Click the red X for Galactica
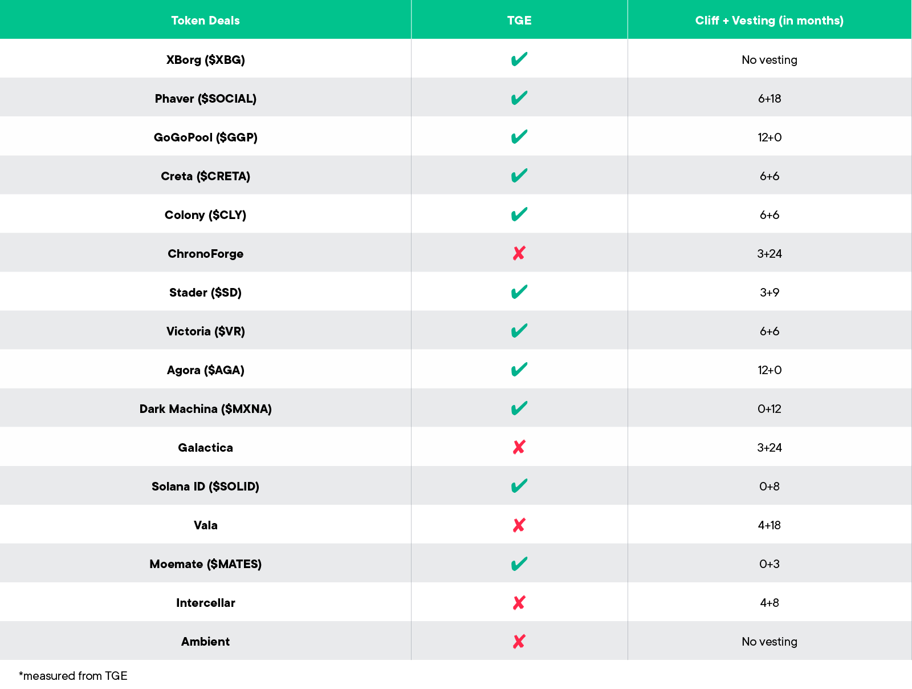 pyautogui.click(x=519, y=447)
